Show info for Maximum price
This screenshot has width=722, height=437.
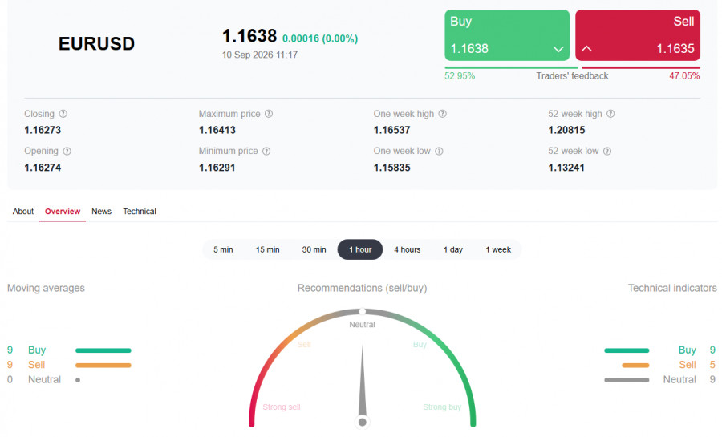(x=269, y=114)
